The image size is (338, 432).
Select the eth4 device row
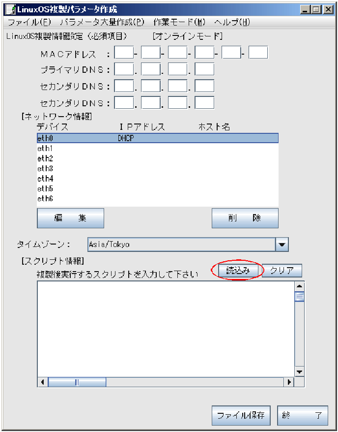tap(158, 179)
